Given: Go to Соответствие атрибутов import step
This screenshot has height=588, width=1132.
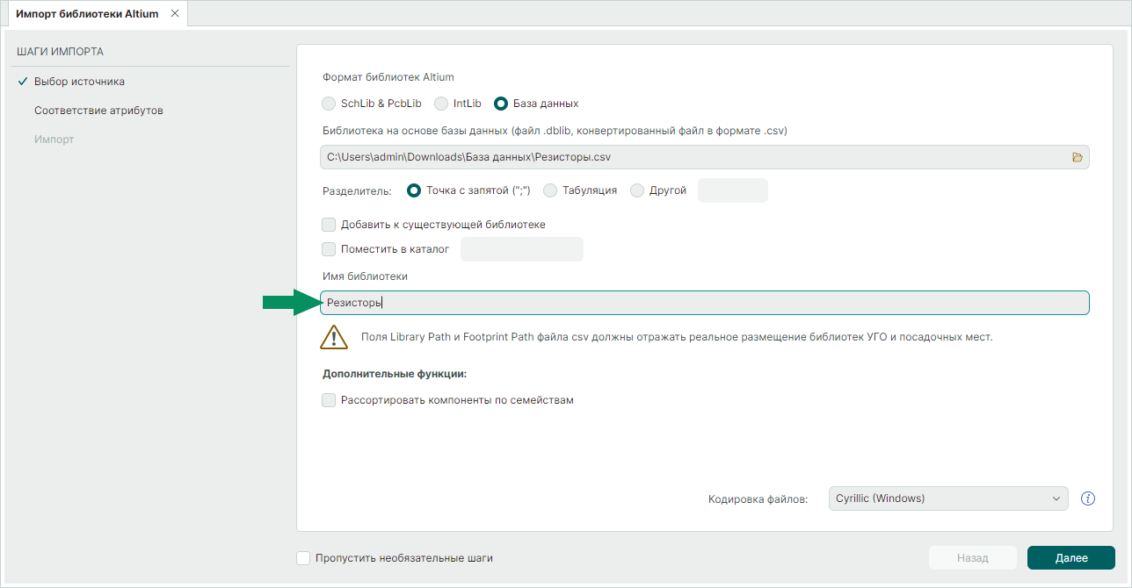Looking at the screenshot, I should point(98,111).
